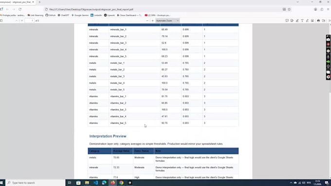Open the Link Elearning bookmark

coord(35,15)
